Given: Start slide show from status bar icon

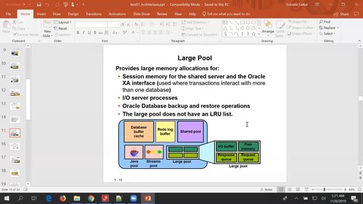Looking at the screenshot, I should click(306, 189).
